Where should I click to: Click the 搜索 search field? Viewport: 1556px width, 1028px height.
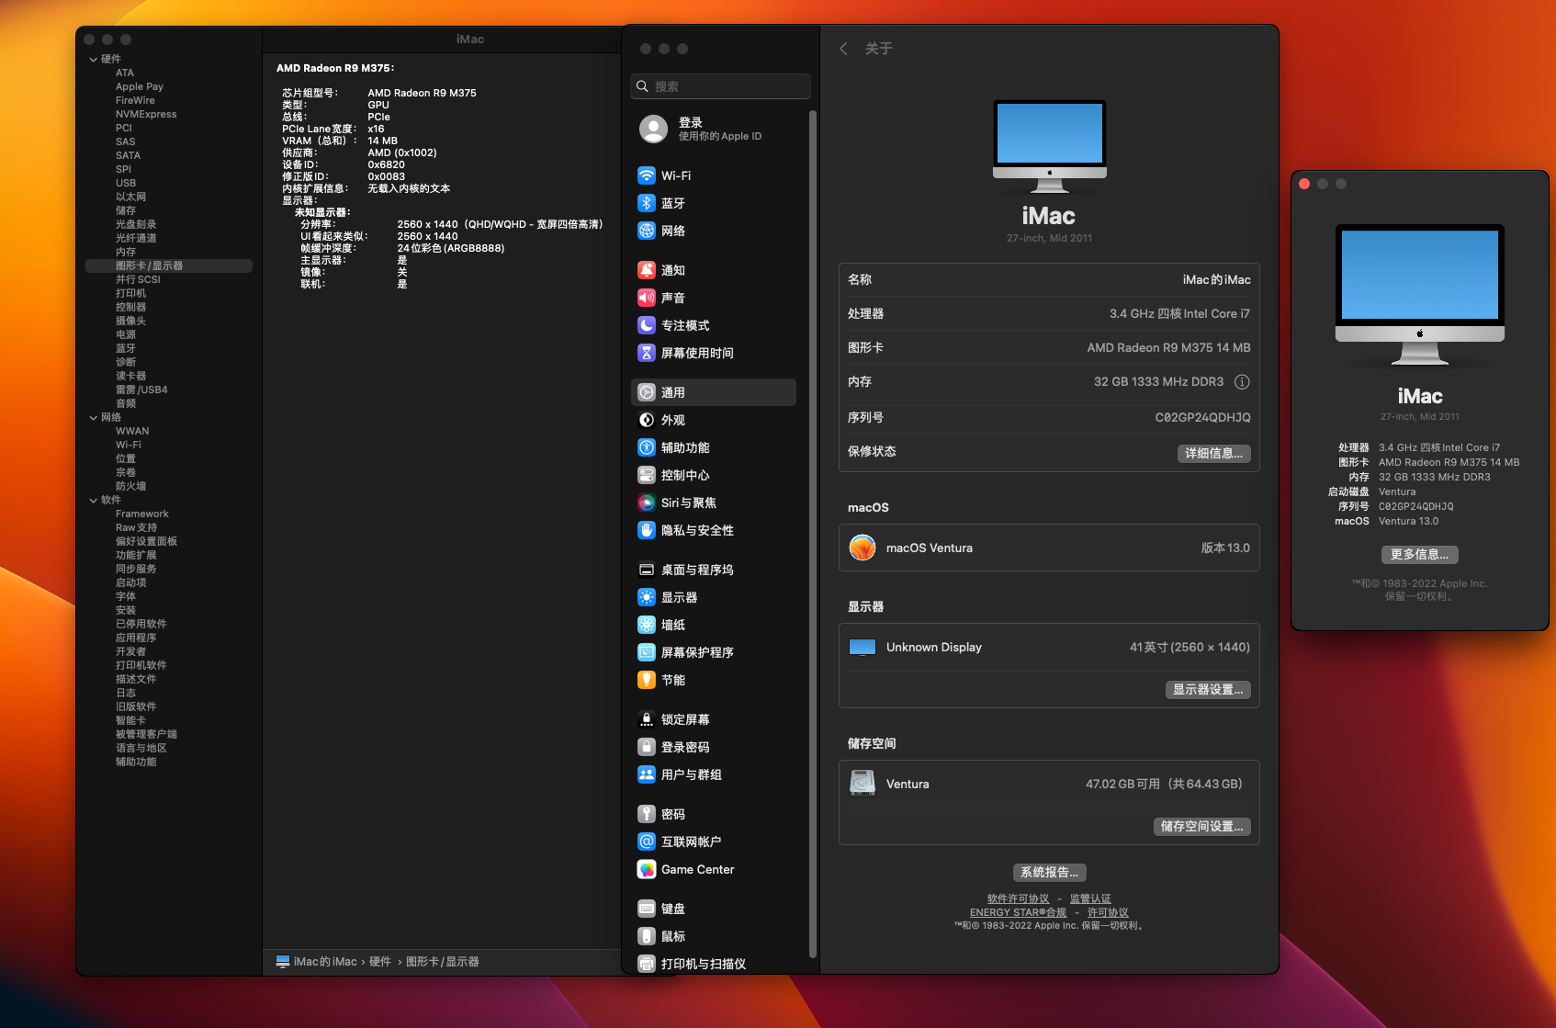[x=720, y=86]
